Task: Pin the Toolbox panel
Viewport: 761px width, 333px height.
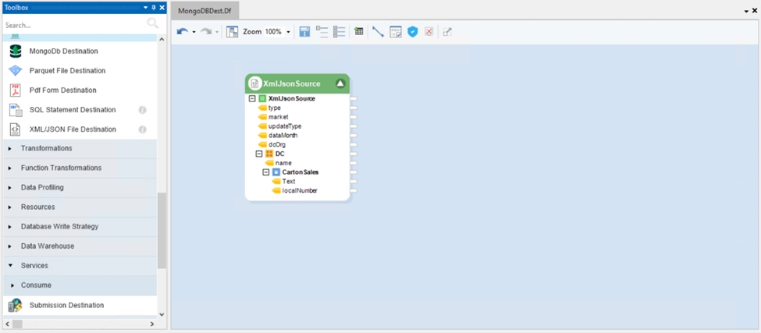Action: click(154, 7)
